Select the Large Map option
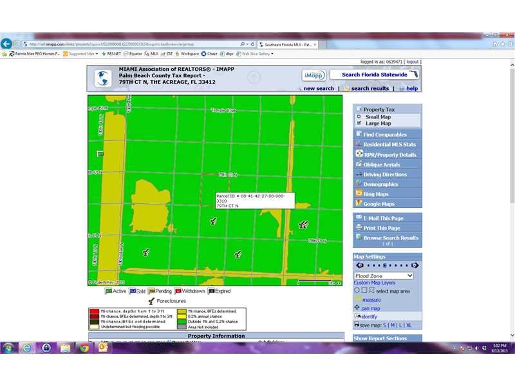515x386 pixels. tap(359, 124)
